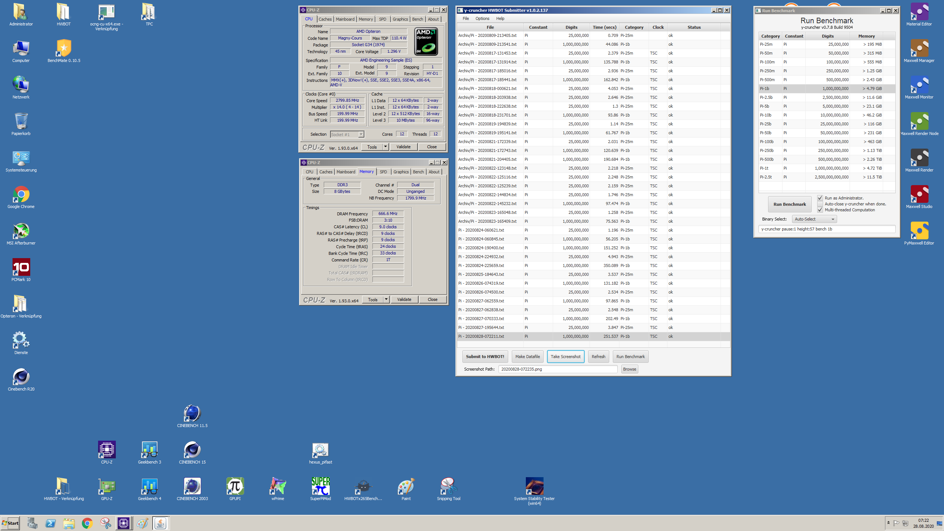Click Chrome icon in the taskbar
This screenshot has width=944, height=531.
(x=87, y=523)
